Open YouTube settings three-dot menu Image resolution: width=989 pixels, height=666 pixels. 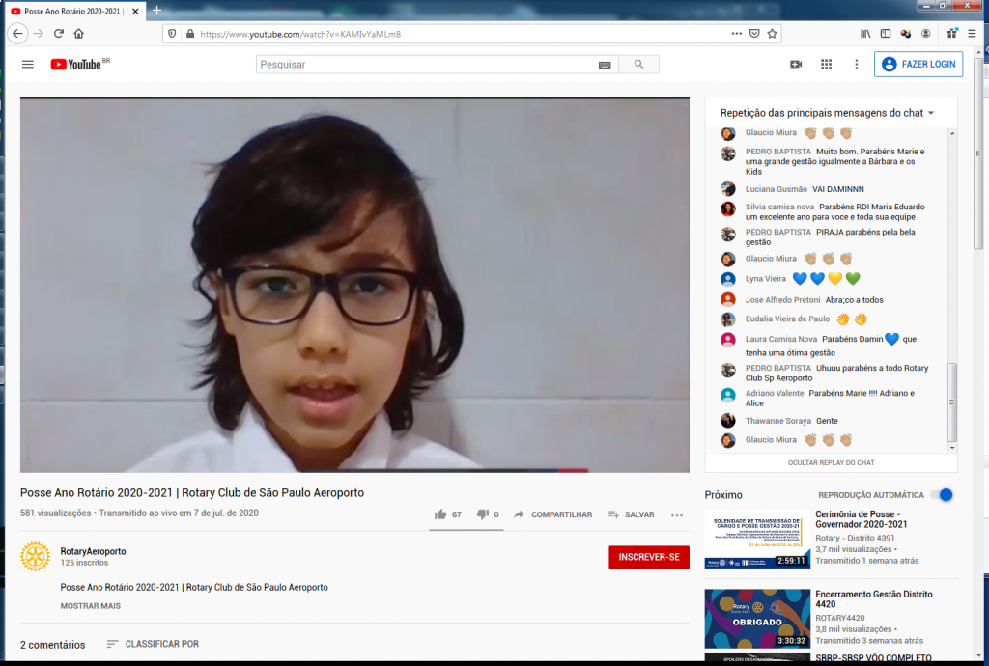[856, 65]
